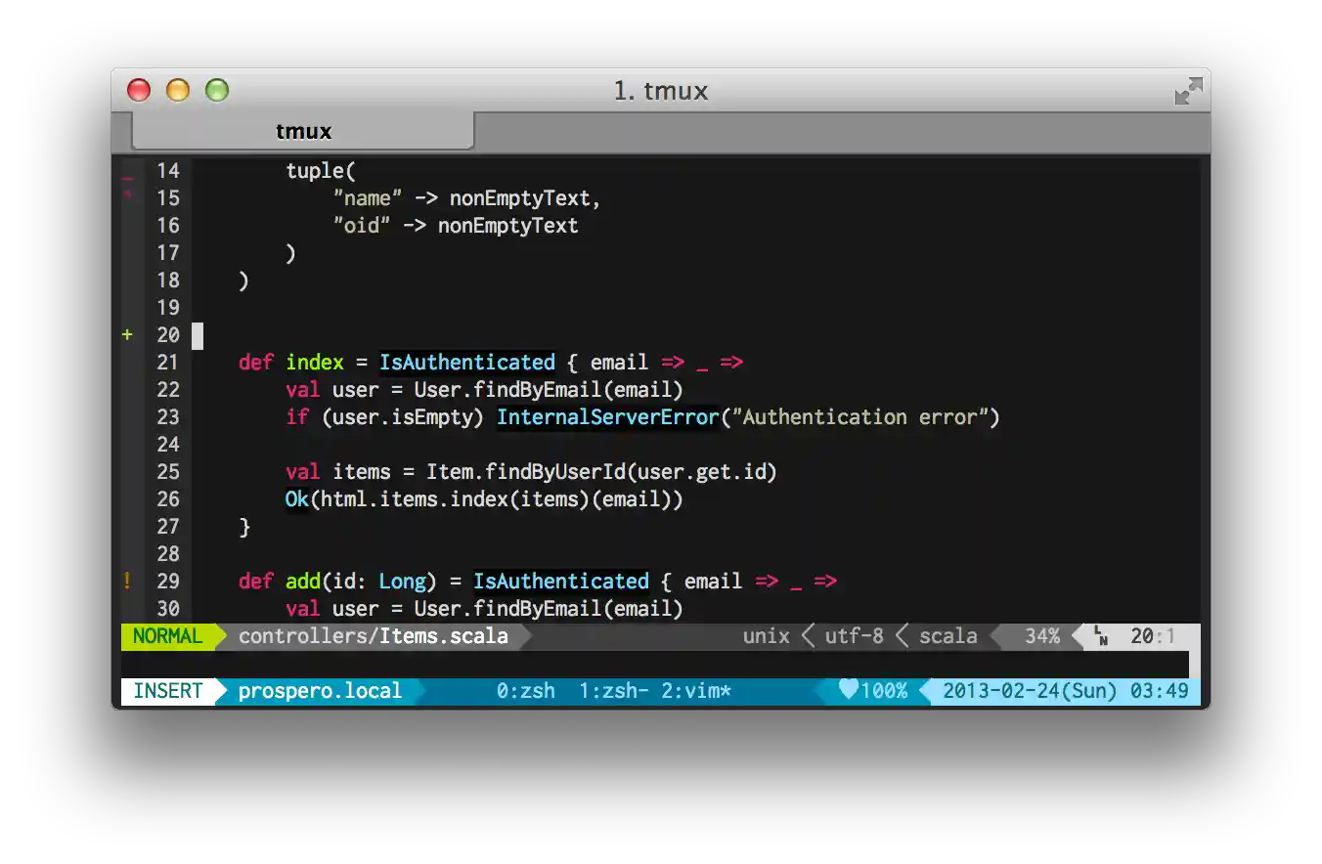The width and height of the screenshot is (1322, 864).
Task: Click the "!" sign marker beside line 29
Action: click(127, 581)
